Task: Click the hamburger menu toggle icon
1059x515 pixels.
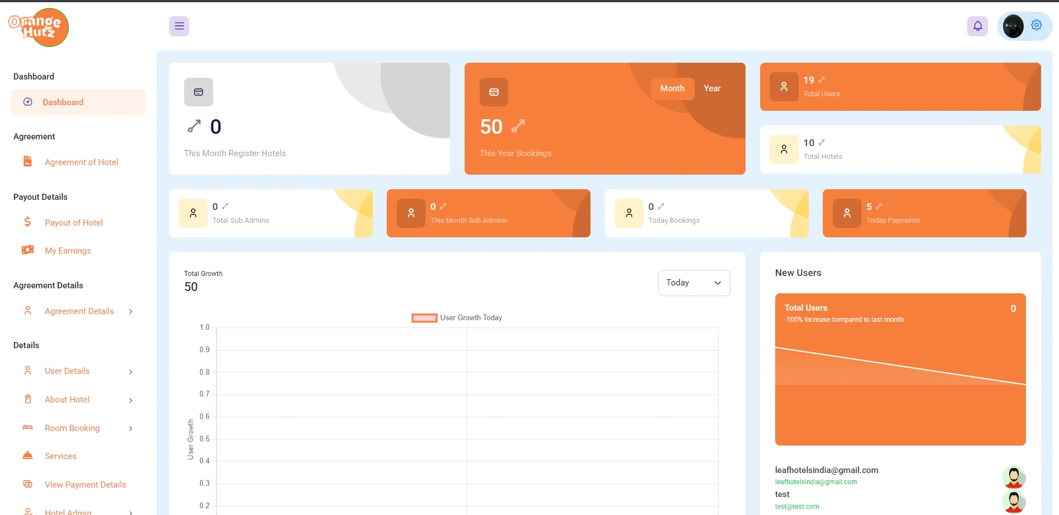Action: (179, 26)
